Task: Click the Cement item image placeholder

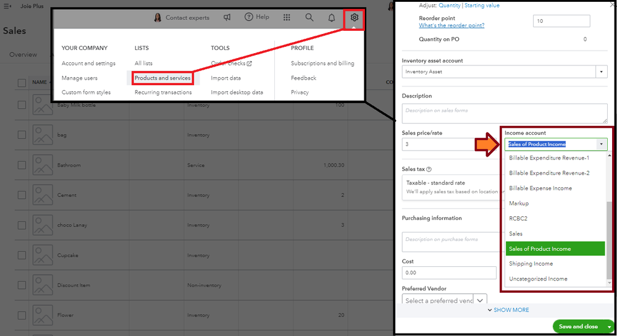Action: 43,195
